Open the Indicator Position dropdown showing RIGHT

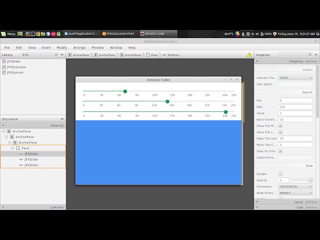click(x=295, y=78)
